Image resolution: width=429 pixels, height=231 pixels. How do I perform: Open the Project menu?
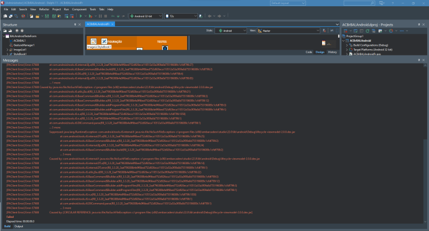[x=57, y=9]
